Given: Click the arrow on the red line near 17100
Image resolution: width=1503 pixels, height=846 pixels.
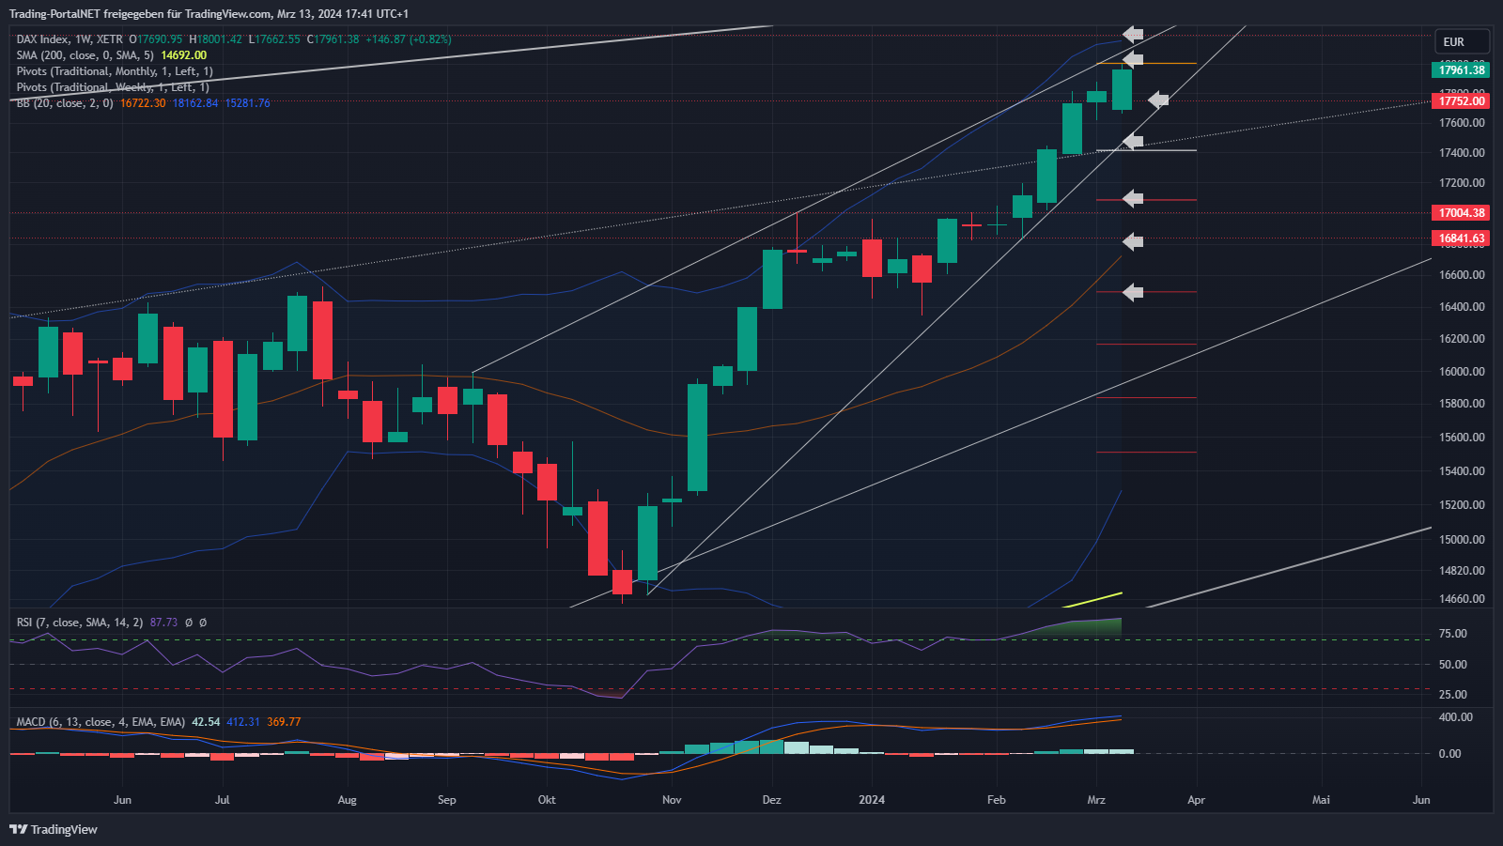Looking at the screenshot, I should coord(1133,198).
